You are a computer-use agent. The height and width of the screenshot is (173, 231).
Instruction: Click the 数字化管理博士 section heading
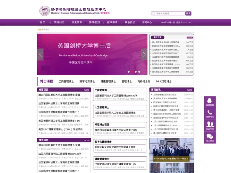click(103, 142)
